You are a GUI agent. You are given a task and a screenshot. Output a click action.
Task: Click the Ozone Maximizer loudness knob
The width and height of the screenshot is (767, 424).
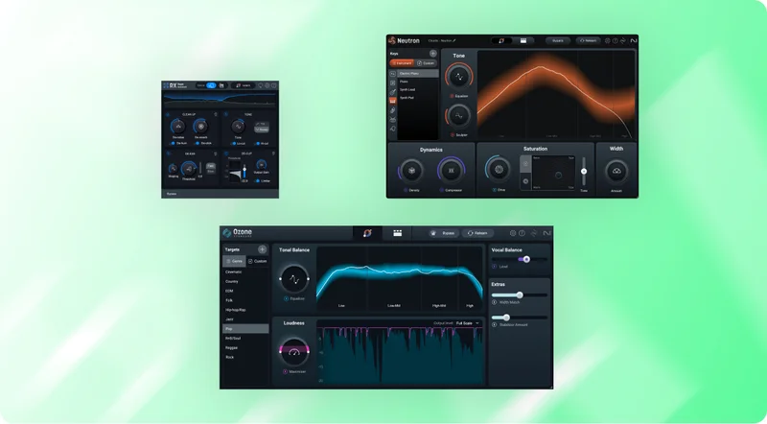tap(294, 352)
